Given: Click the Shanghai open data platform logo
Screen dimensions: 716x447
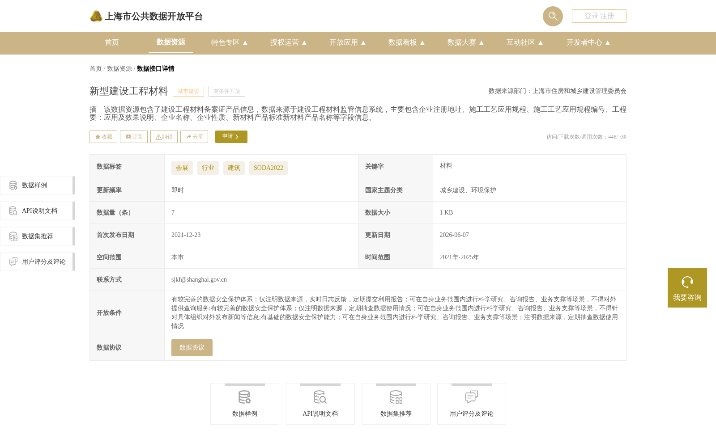Looking at the screenshot, I should [146, 17].
